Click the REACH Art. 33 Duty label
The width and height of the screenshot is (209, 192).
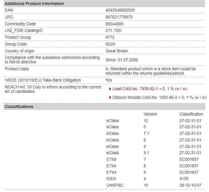(53, 89)
